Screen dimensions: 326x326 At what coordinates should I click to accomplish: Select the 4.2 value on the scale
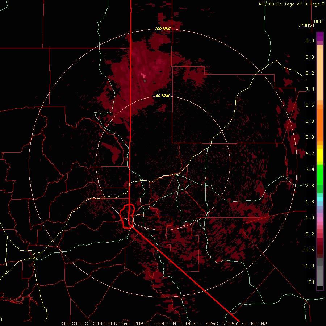(x=310, y=154)
